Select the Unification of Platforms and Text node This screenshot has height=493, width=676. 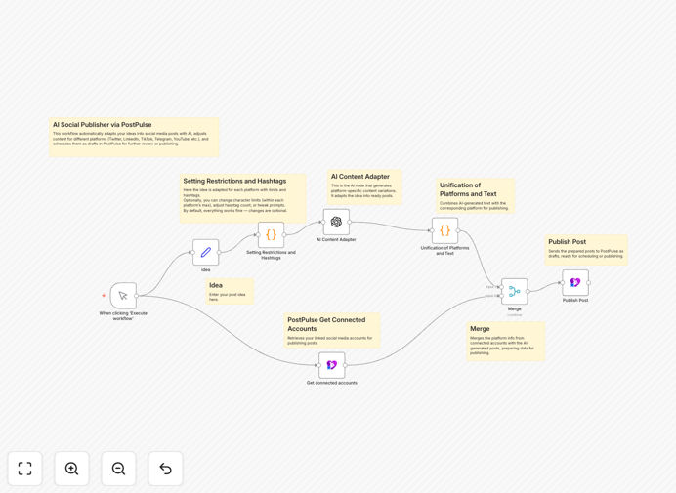[x=444, y=230]
